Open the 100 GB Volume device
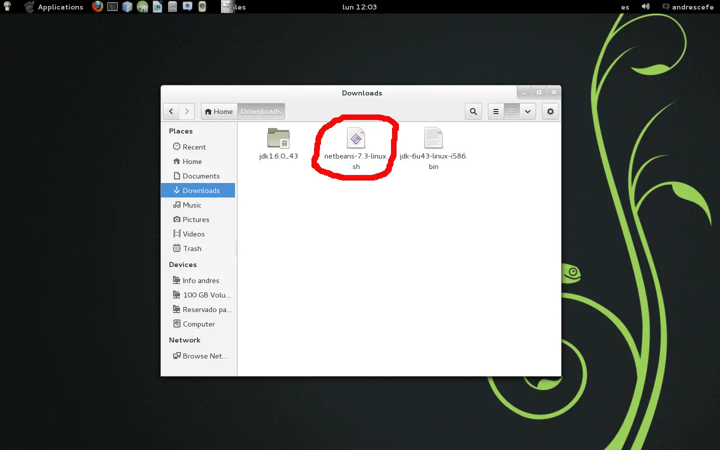The width and height of the screenshot is (720, 450). (x=198, y=295)
